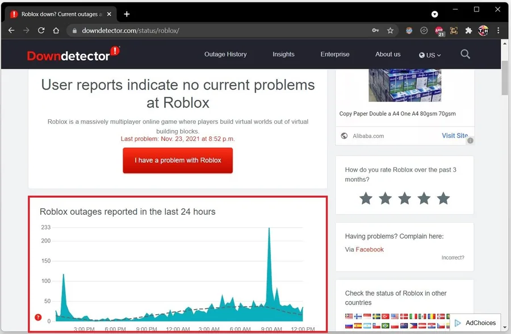The image size is (511, 334).
Task: Click the Roblox outages chart heading
Action: tap(127, 212)
